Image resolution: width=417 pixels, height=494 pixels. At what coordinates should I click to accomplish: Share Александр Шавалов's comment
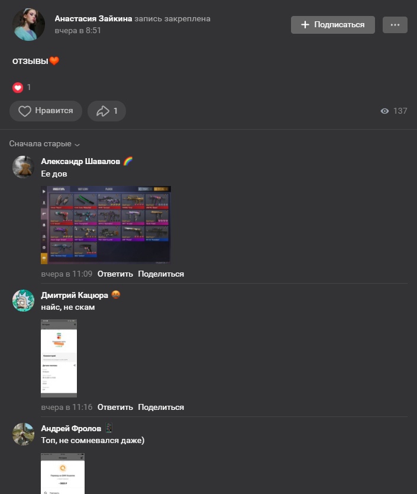tap(161, 274)
